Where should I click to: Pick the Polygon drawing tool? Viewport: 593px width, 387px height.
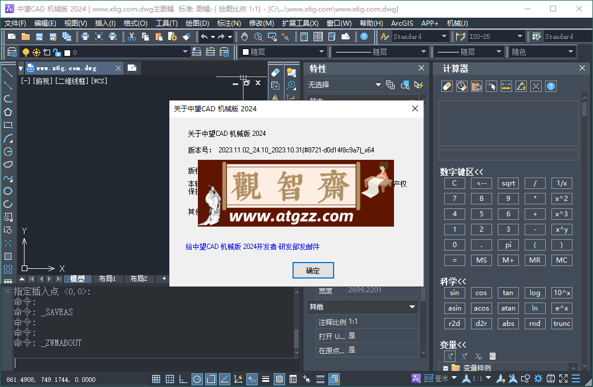(7, 112)
